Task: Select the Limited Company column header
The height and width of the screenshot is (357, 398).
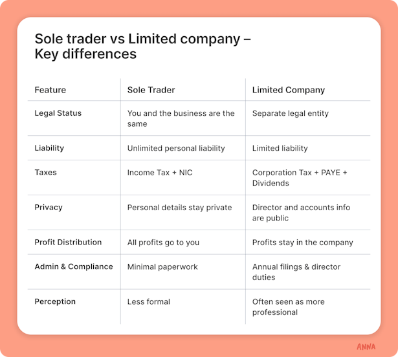Action: (289, 90)
